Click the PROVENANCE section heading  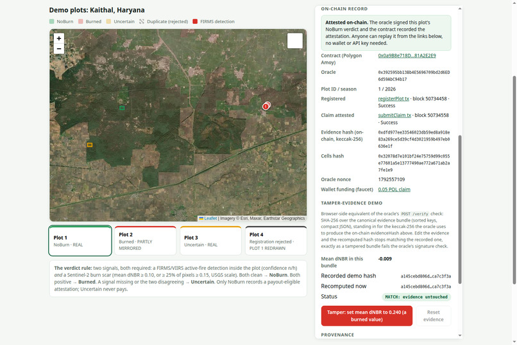(337, 335)
